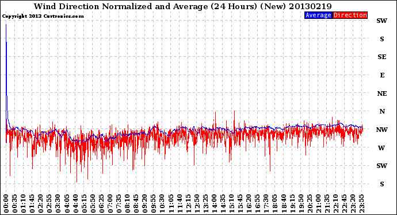Select the 23:55 time label
This screenshot has height=215, width=397.
pyautogui.click(x=361, y=204)
